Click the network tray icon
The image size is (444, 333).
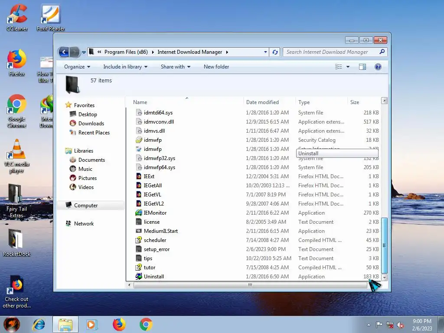tap(390, 325)
